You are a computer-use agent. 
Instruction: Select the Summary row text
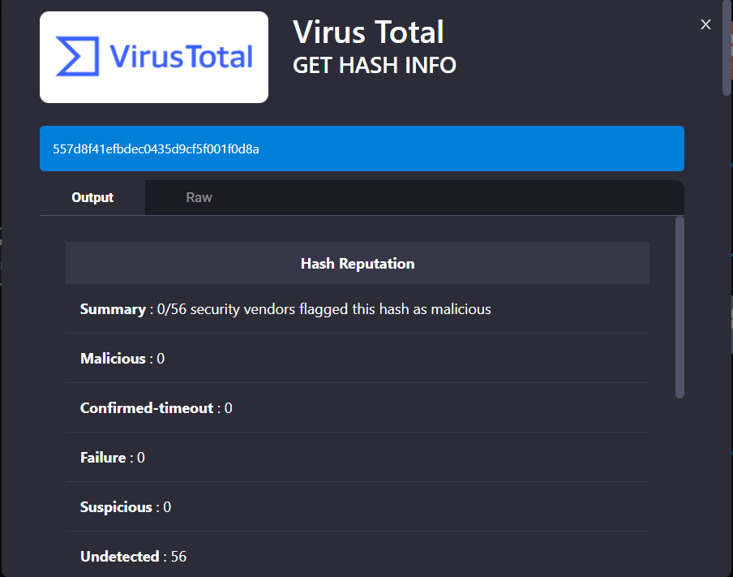point(285,309)
